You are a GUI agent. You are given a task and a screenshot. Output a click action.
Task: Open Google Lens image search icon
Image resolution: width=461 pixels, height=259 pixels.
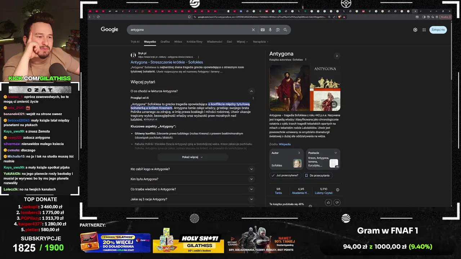278,30
